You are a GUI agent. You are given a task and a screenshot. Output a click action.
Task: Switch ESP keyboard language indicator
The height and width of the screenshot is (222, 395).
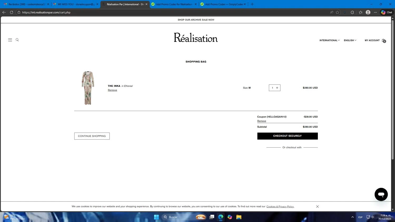[x=360, y=217]
